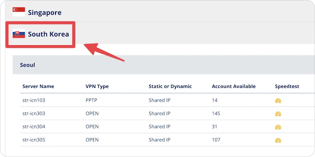The height and width of the screenshot is (157, 315).
Task: Pick the str-icn305 server entry
Action: [34, 140]
